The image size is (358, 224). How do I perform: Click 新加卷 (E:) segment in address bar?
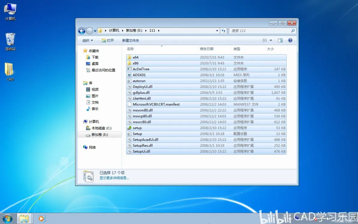(x=134, y=30)
